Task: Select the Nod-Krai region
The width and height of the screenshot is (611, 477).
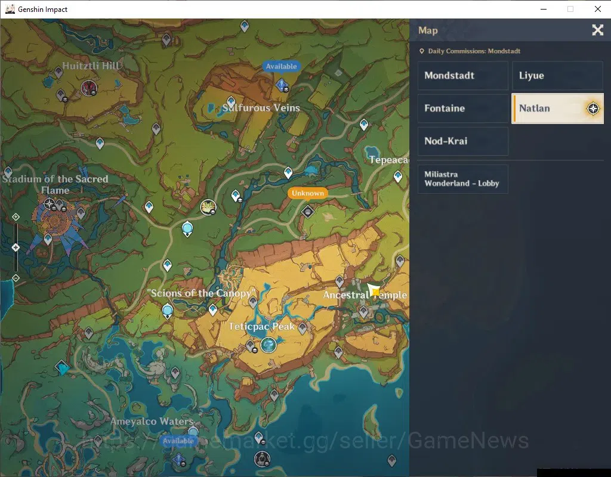Action: point(463,141)
